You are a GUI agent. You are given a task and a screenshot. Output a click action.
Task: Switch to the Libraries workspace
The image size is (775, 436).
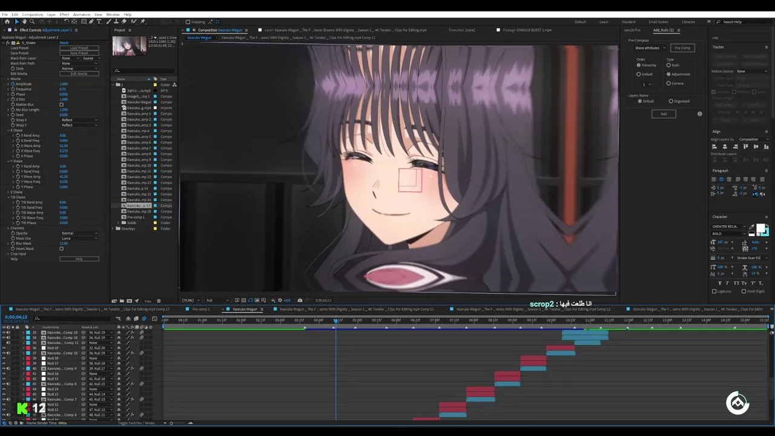(x=688, y=22)
